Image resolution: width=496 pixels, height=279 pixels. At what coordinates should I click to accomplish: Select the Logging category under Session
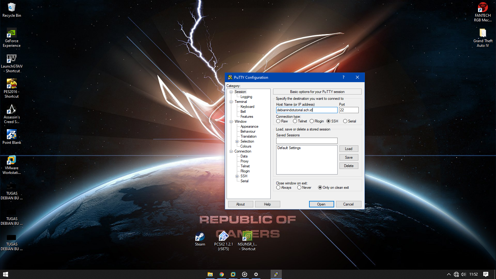[246, 96]
